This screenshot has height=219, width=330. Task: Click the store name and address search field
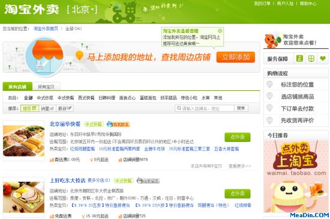(x=205, y=108)
